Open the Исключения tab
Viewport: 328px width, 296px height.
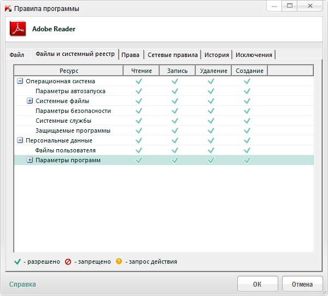tap(254, 55)
